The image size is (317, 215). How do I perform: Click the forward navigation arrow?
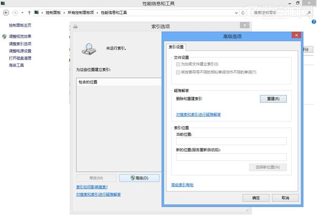(x=15, y=11)
